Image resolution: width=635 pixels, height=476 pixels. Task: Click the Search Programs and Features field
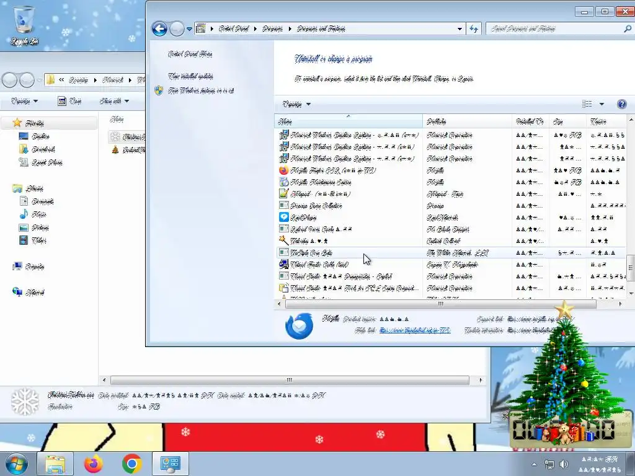point(555,29)
